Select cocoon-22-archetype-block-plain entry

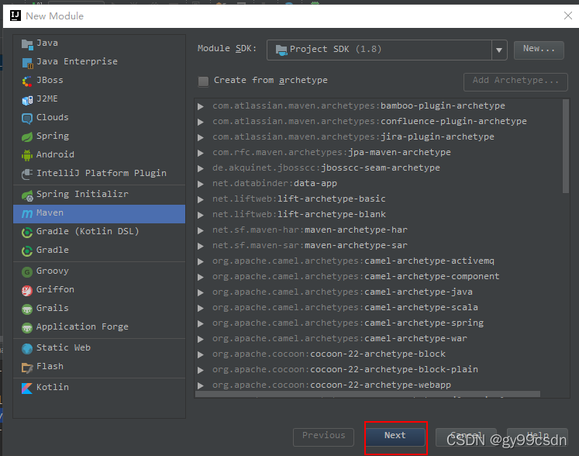click(345, 369)
